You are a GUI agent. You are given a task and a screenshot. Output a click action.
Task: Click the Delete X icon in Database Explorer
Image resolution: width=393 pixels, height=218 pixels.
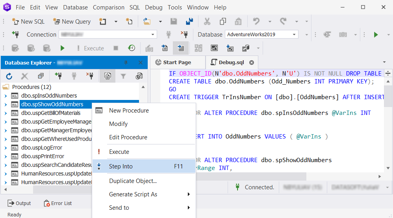point(24,76)
